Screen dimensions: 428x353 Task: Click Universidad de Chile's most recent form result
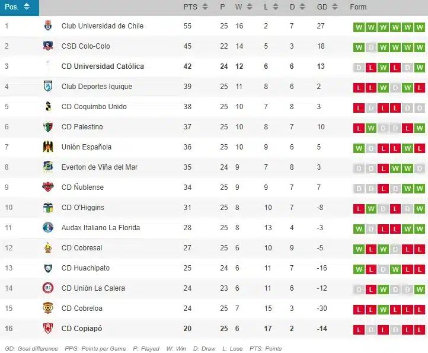420,27
